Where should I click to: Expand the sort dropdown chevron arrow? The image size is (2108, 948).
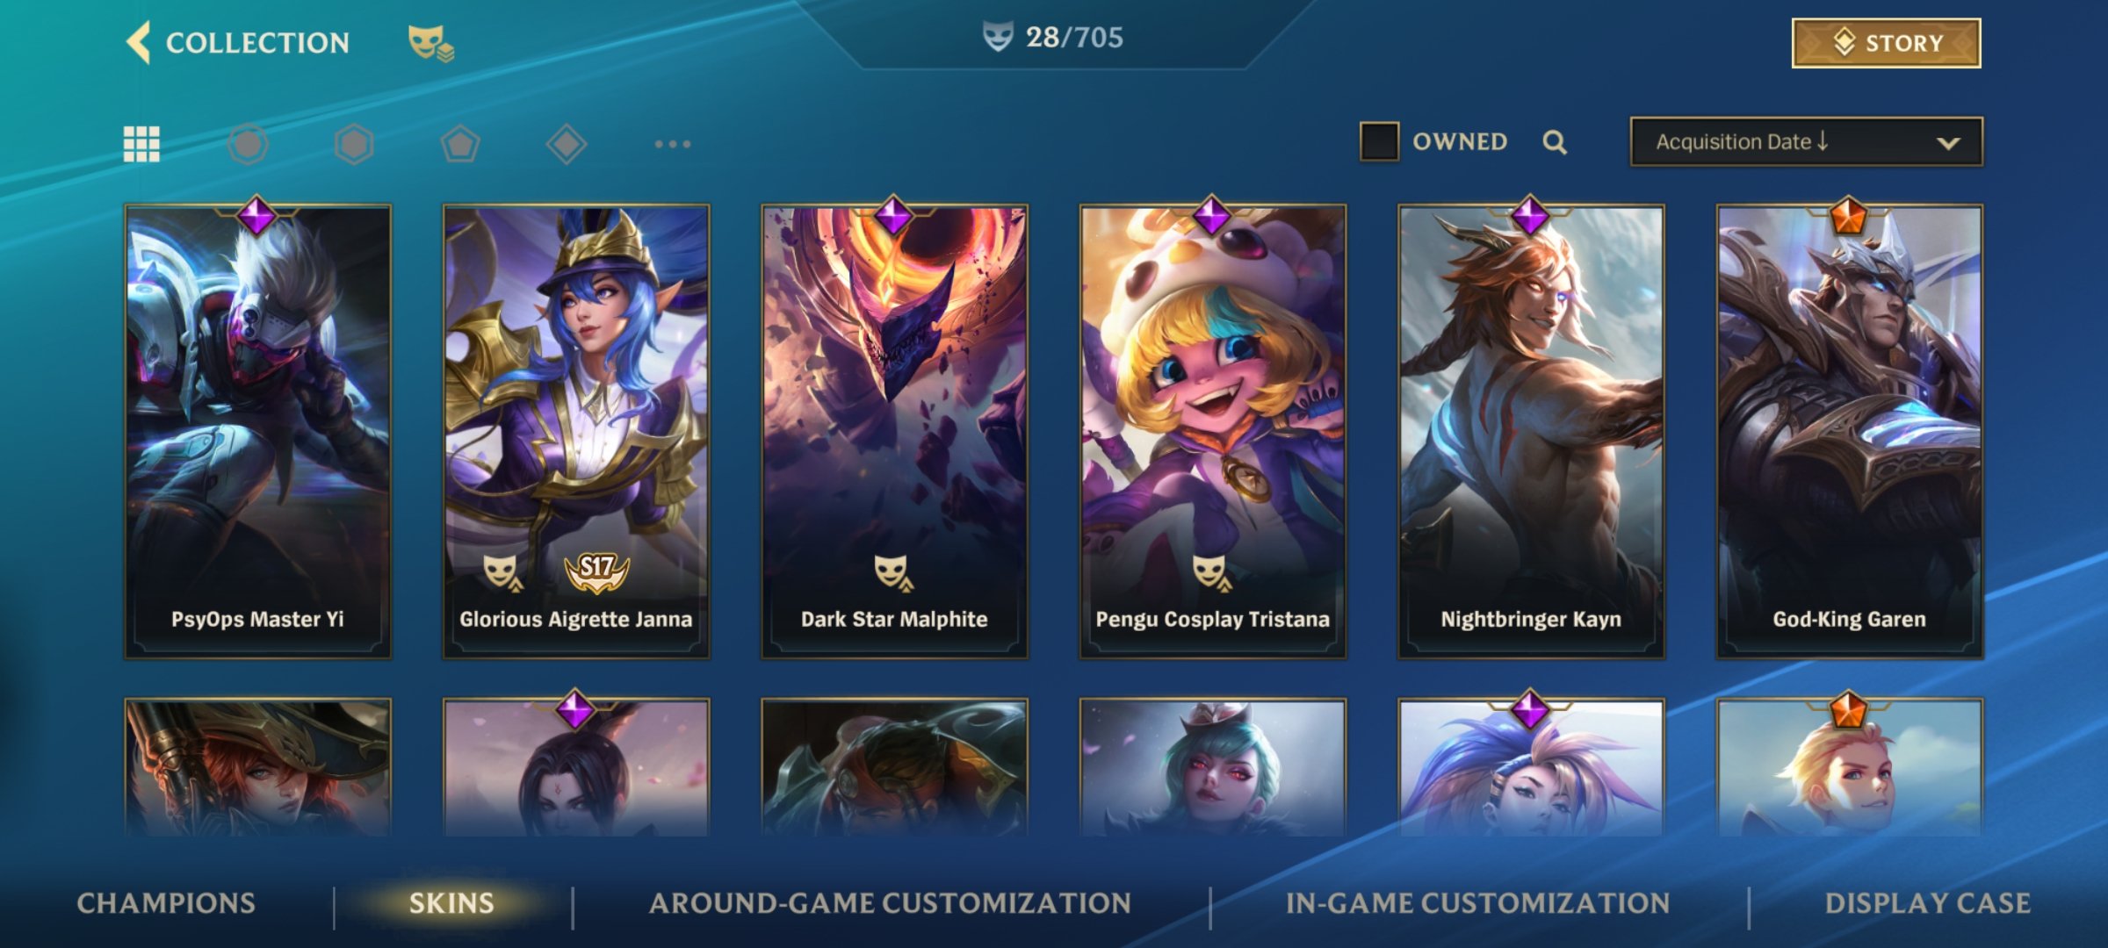coord(1948,143)
